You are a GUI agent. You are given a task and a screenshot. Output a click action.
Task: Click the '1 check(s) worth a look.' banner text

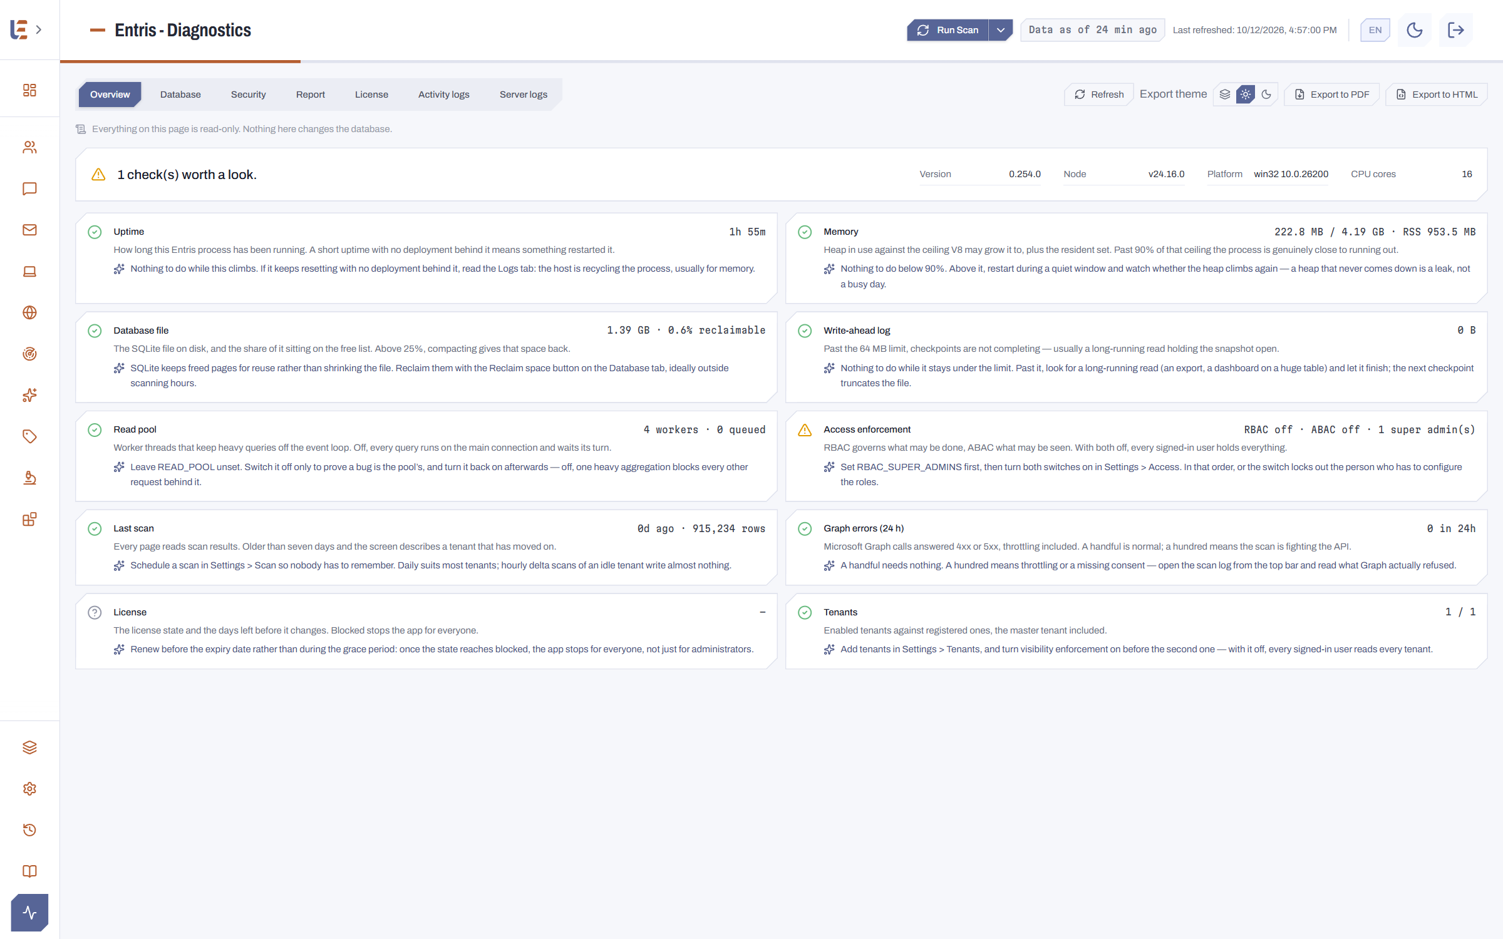click(187, 175)
